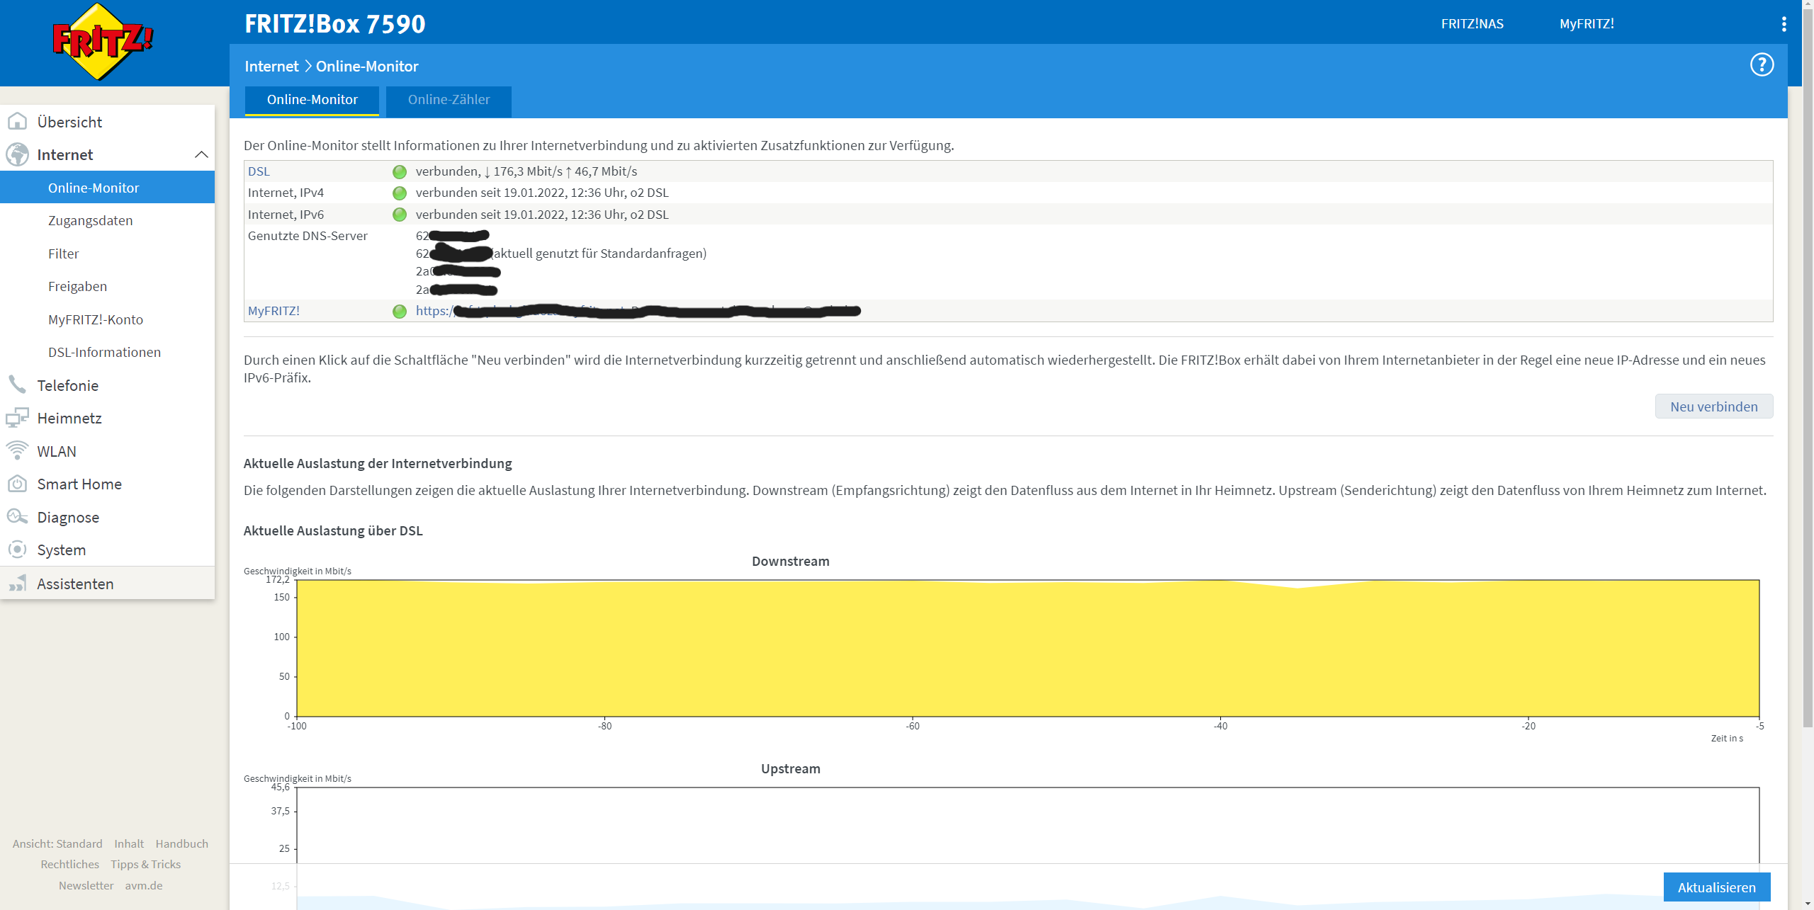The height and width of the screenshot is (910, 1814).
Task: Select the Online-Monitor tab
Action: pos(312,100)
